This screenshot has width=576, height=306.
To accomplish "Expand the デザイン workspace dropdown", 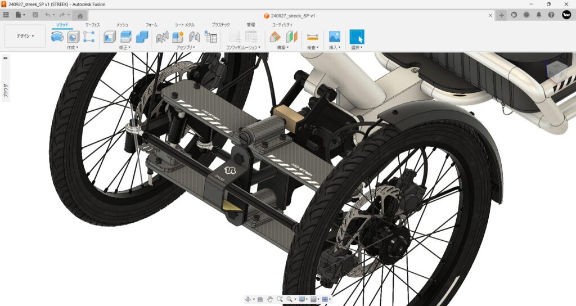I will pos(25,36).
